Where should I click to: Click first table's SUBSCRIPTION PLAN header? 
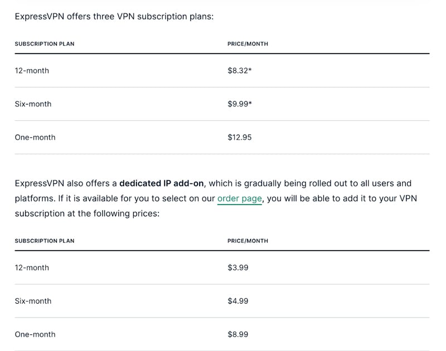click(x=45, y=44)
